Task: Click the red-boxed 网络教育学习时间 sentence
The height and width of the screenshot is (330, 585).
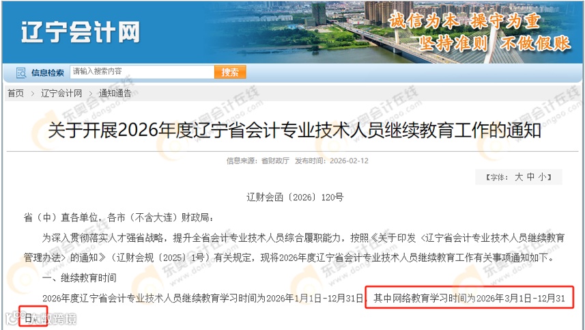Action: [x=470, y=299]
